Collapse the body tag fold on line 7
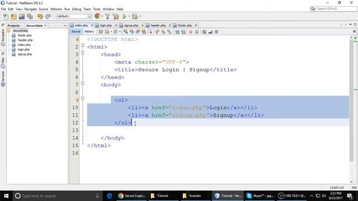 [x=83, y=83]
